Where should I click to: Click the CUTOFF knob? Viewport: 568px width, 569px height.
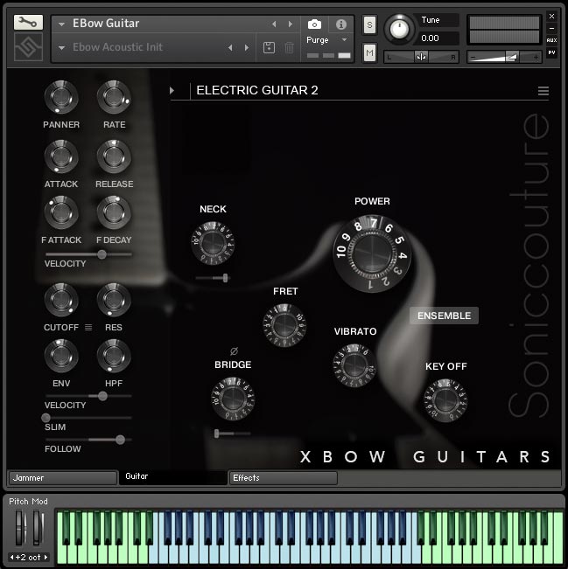(61, 300)
